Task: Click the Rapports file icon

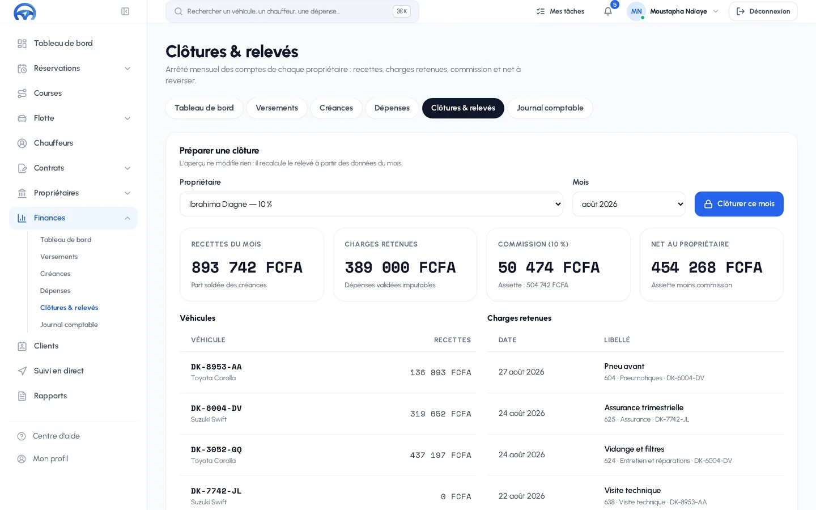Action: [22, 396]
